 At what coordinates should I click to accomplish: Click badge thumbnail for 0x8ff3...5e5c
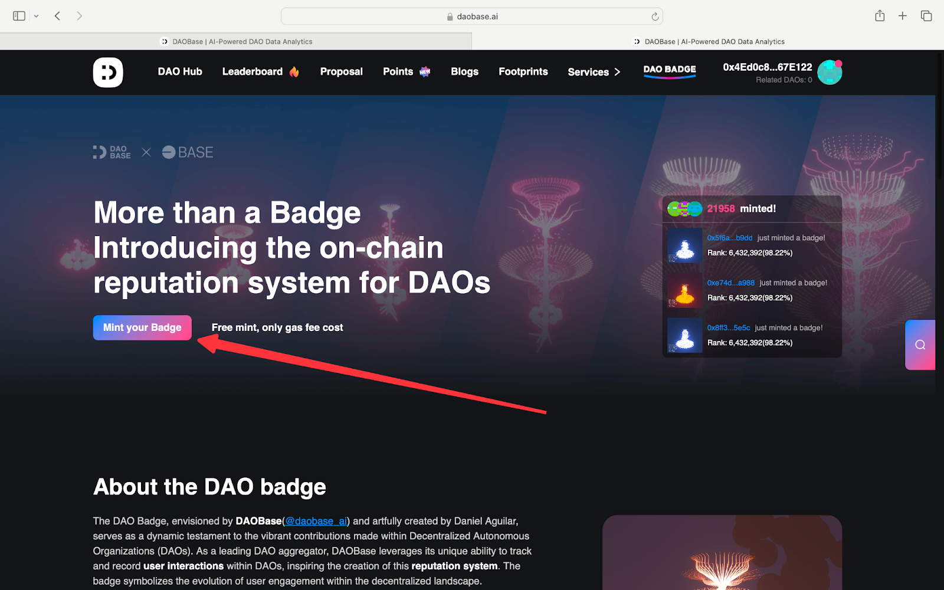685,335
